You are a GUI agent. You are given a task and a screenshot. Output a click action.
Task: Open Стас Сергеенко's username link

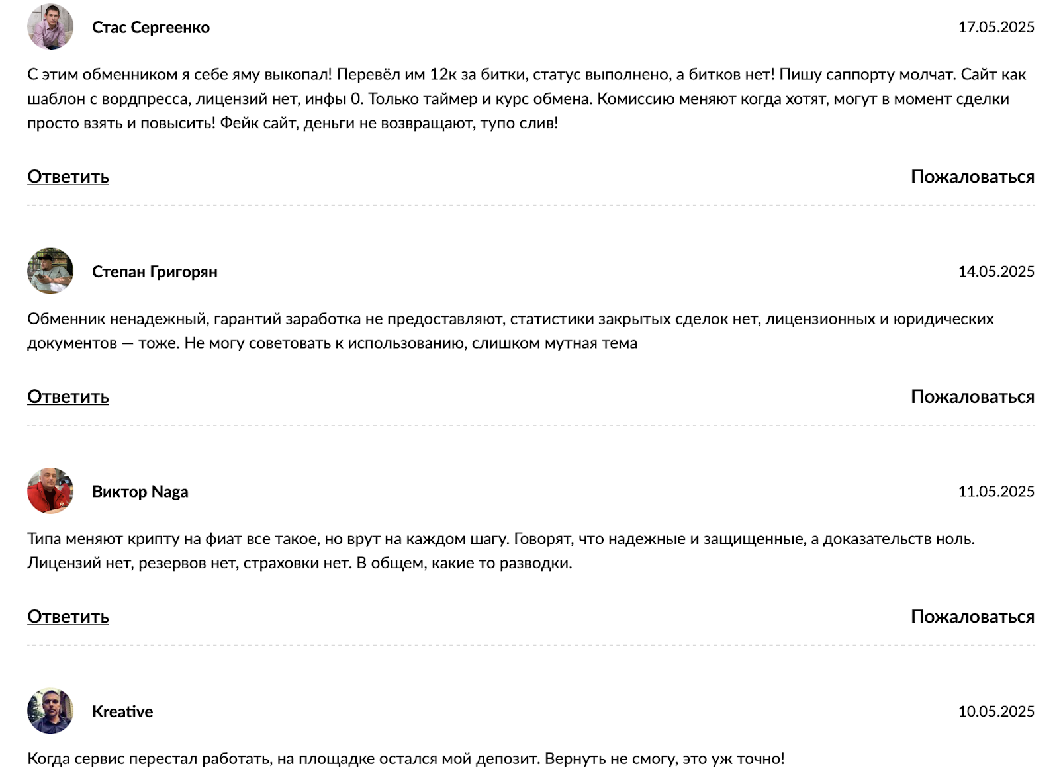151,27
